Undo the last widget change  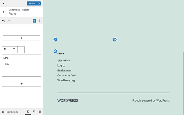3,21
